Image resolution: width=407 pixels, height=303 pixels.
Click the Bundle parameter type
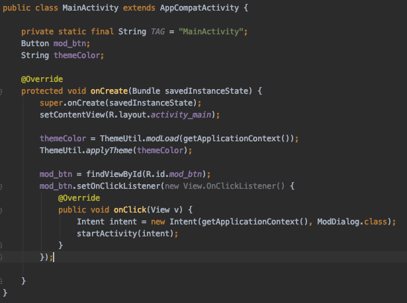click(x=146, y=91)
